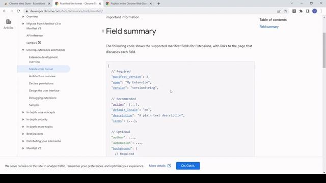Expand Distributing your extensions arrow
This screenshot has width=326, height=183.
point(23,141)
